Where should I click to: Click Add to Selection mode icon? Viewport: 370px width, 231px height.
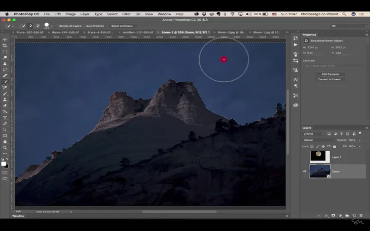tap(30, 26)
